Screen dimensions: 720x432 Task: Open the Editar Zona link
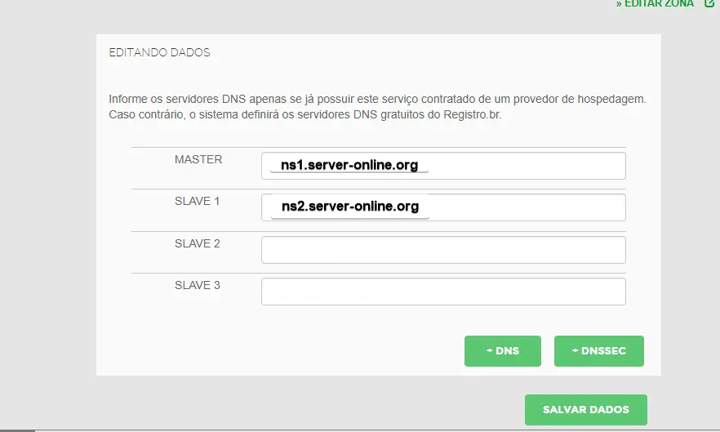coord(655,4)
